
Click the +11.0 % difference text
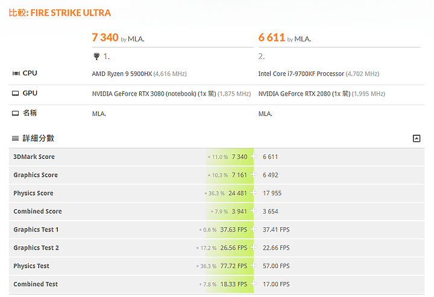coord(218,157)
